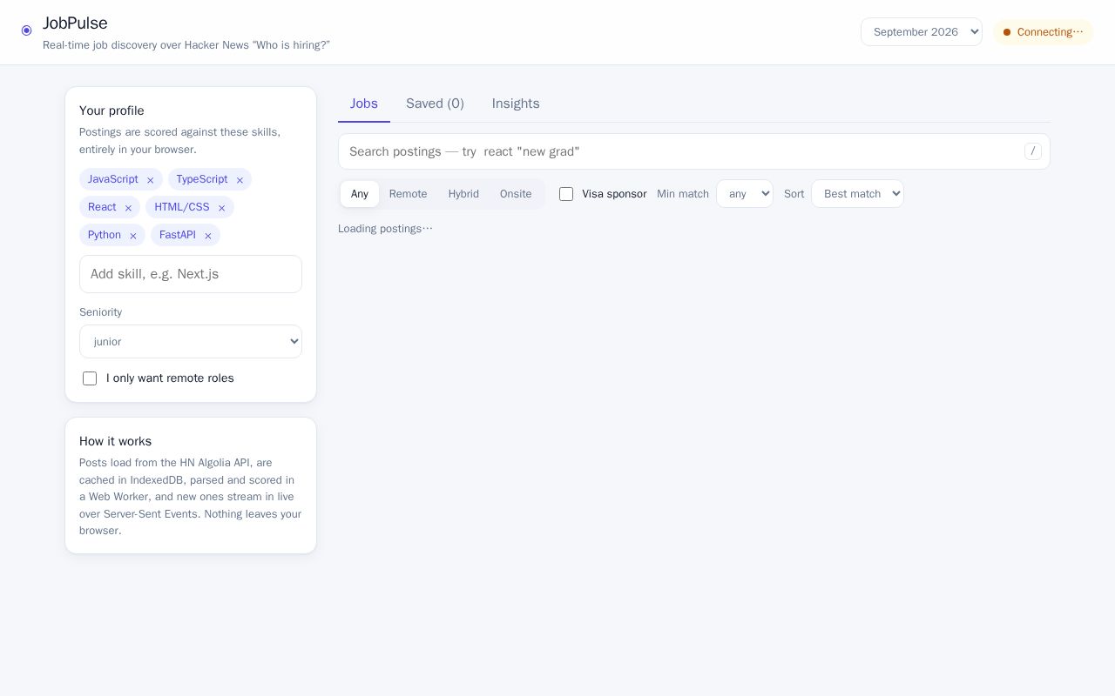This screenshot has height=696, width=1115.
Task: Open the September 2026 month dropdown
Action: click(x=922, y=32)
